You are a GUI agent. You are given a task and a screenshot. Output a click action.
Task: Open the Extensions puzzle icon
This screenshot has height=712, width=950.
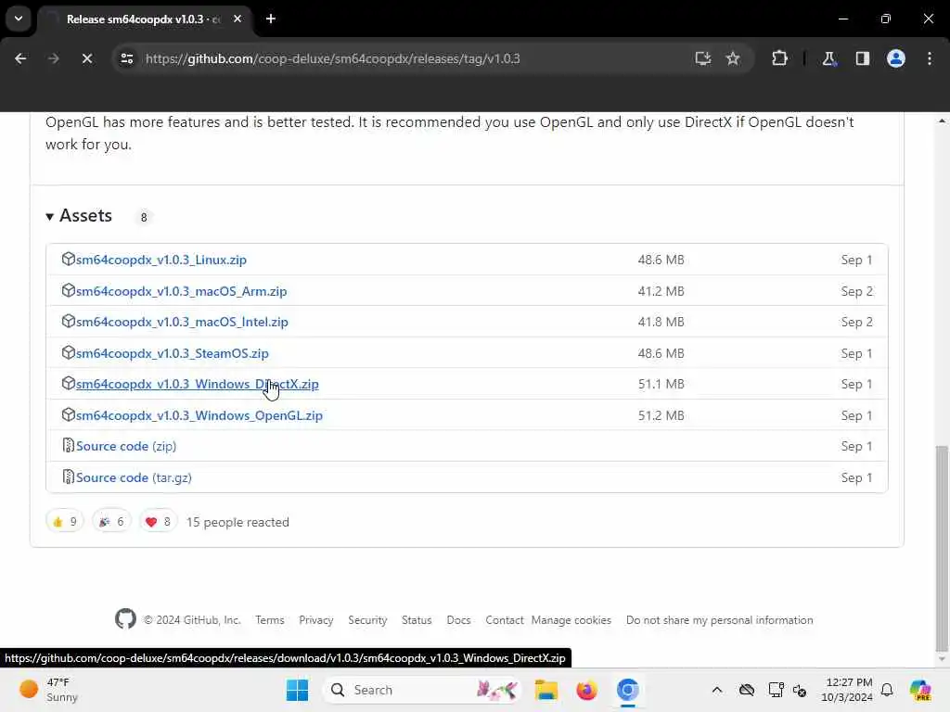click(x=779, y=58)
